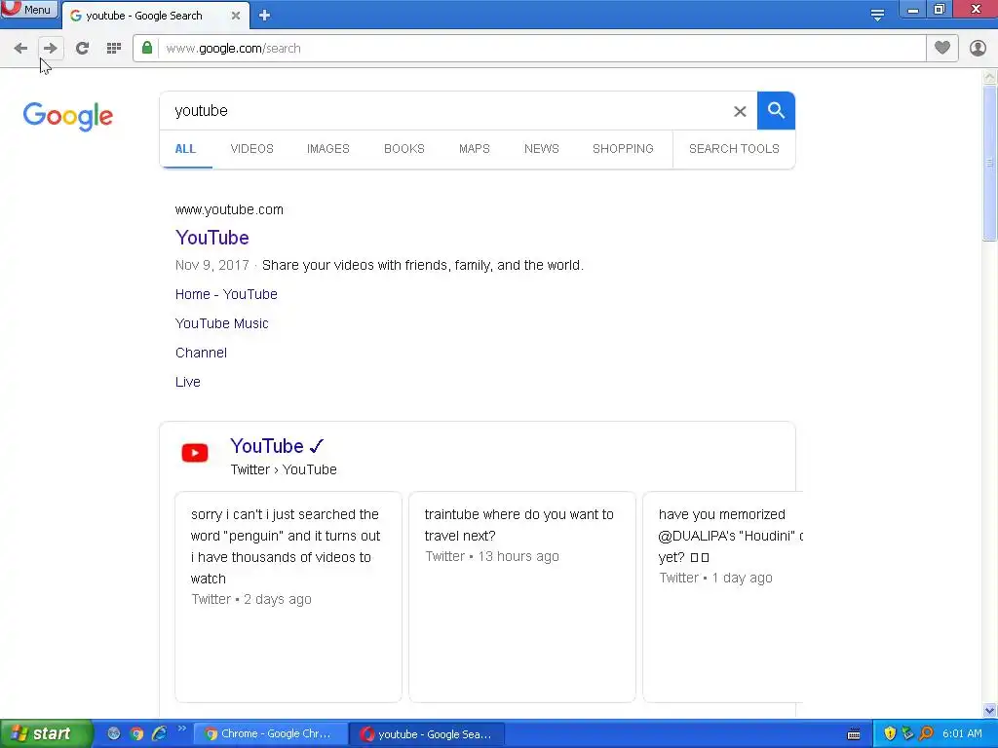Viewport: 998px width, 748px height.
Task: Open a new tab with plus button
Action: (x=265, y=16)
